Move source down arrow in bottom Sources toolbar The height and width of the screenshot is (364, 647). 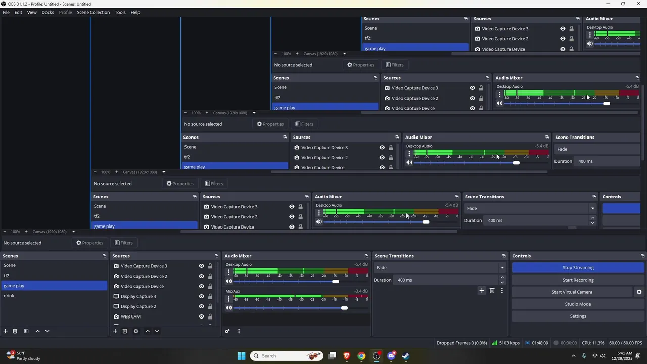point(157,331)
